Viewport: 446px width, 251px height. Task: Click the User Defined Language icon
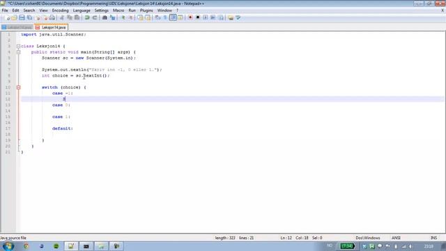[180, 17]
